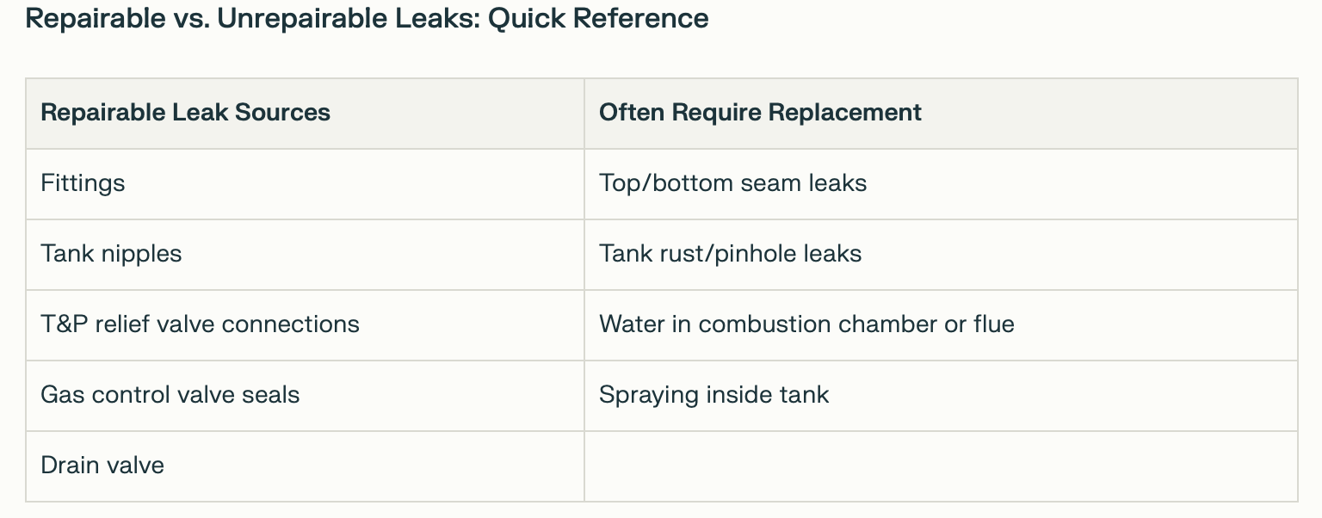Image resolution: width=1322 pixels, height=518 pixels.
Task: Click the words 'Quick Reference' in the heading
Action: pyautogui.click(x=598, y=18)
